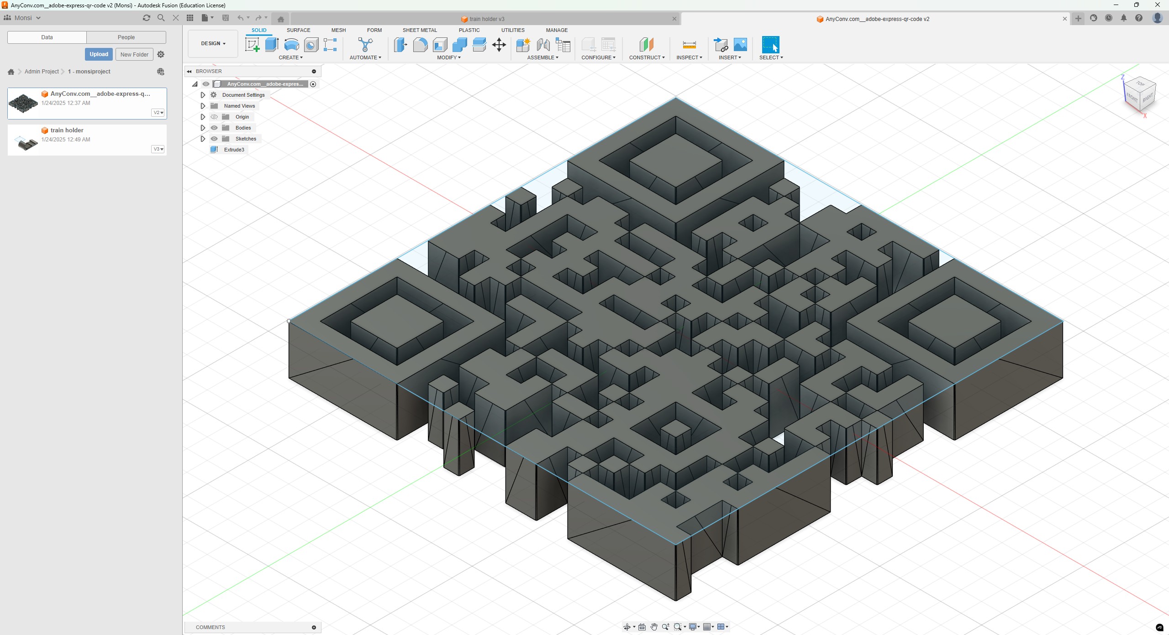Viewport: 1169px width, 635px height.
Task: Hide the Sketches folder
Action: pyautogui.click(x=214, y=139)
